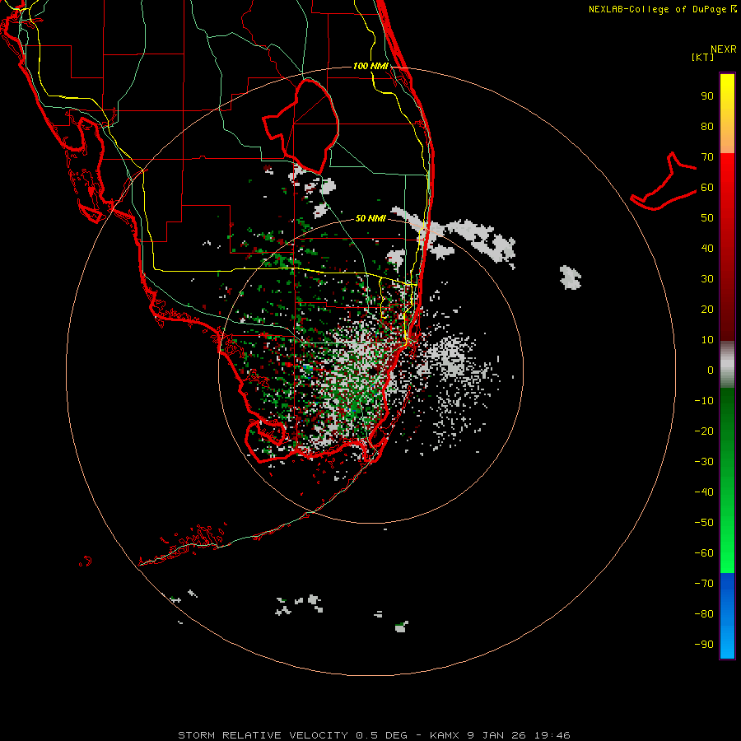Click the -10 value on the velocity scale
Image resolution: width=741 pixels, height=741 pixels.
point(704,401)
